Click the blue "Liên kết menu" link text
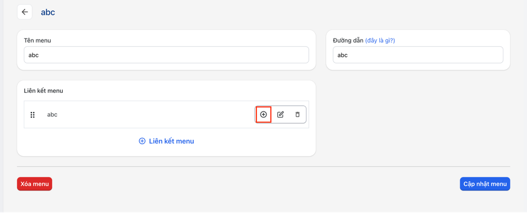 [x=171, y=141]
